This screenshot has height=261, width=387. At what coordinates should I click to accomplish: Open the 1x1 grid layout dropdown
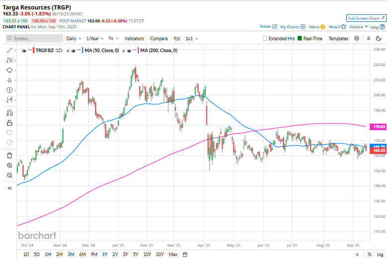tap(192, 39)
